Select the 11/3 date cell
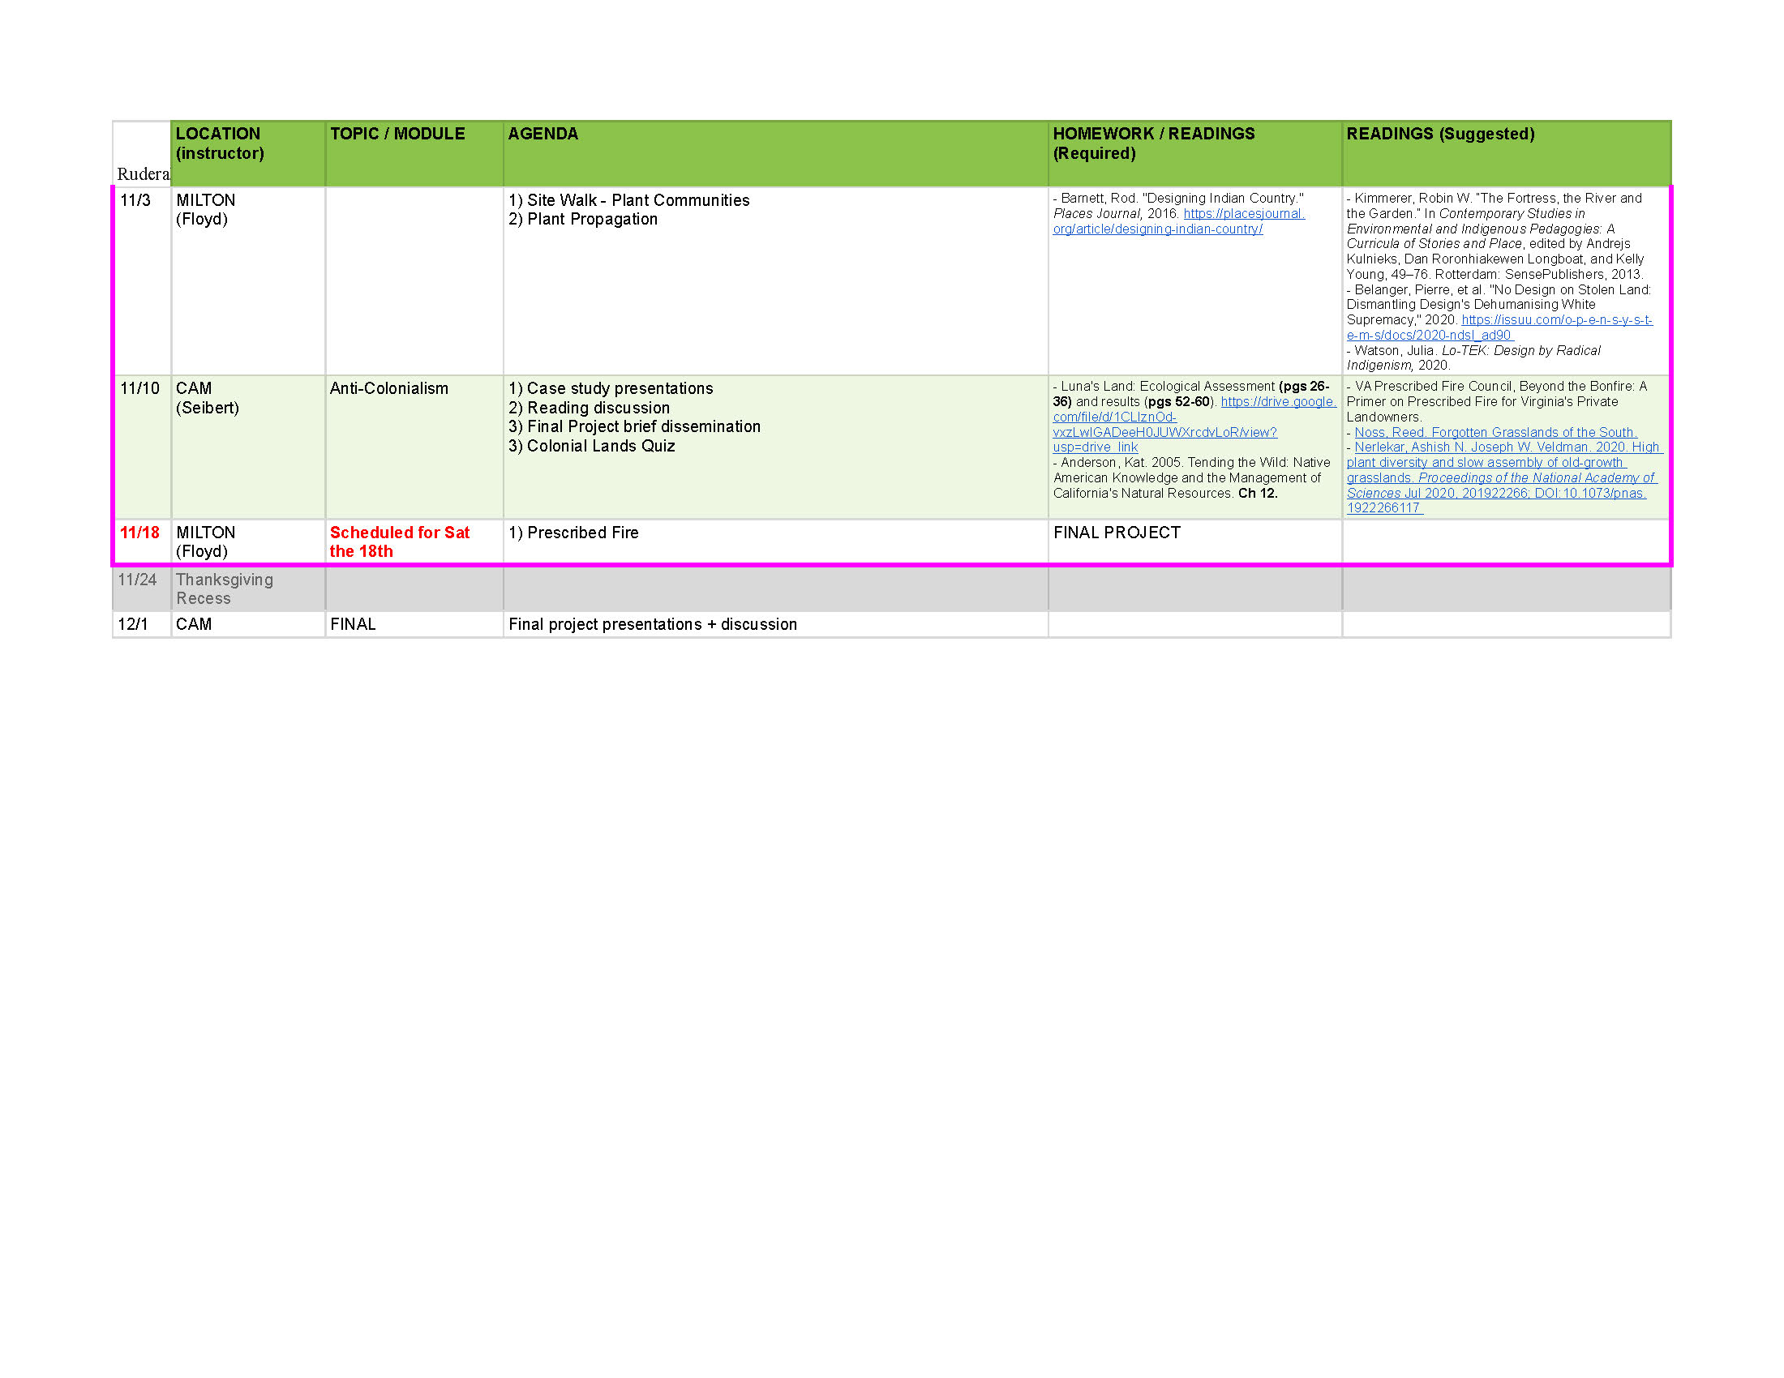Viewport: 1784px width, 1378px height. (135, 201)
